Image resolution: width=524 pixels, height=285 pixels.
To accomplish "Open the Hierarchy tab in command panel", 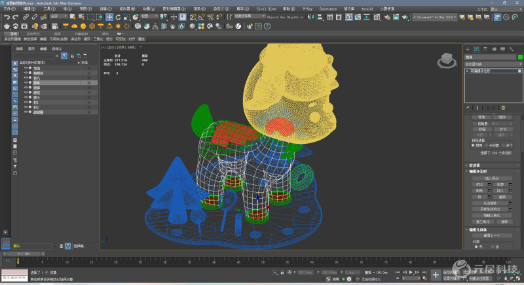I will click(x=485, y=49).
